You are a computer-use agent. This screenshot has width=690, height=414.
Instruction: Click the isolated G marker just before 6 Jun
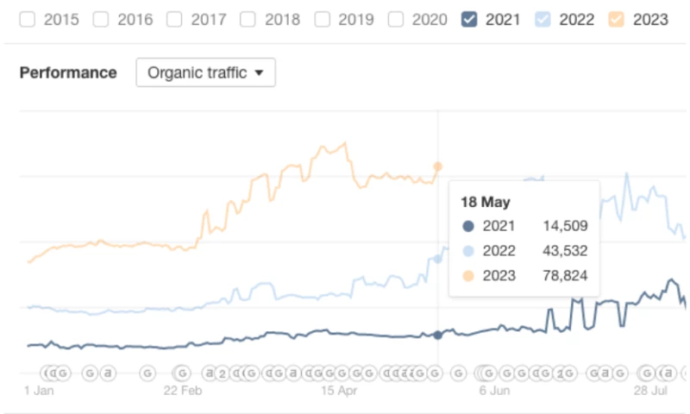[x=458, y=373]
